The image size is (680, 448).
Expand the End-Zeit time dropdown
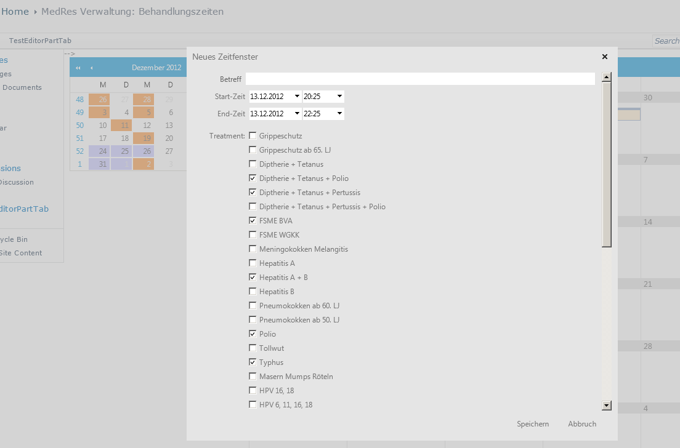(339, 114)
